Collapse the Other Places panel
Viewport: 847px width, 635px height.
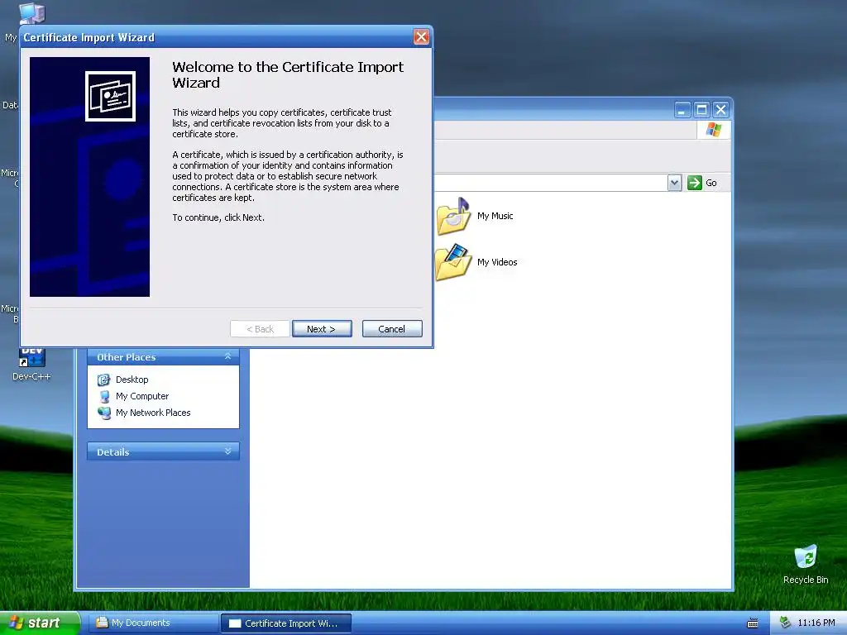[x=228, y=356]
